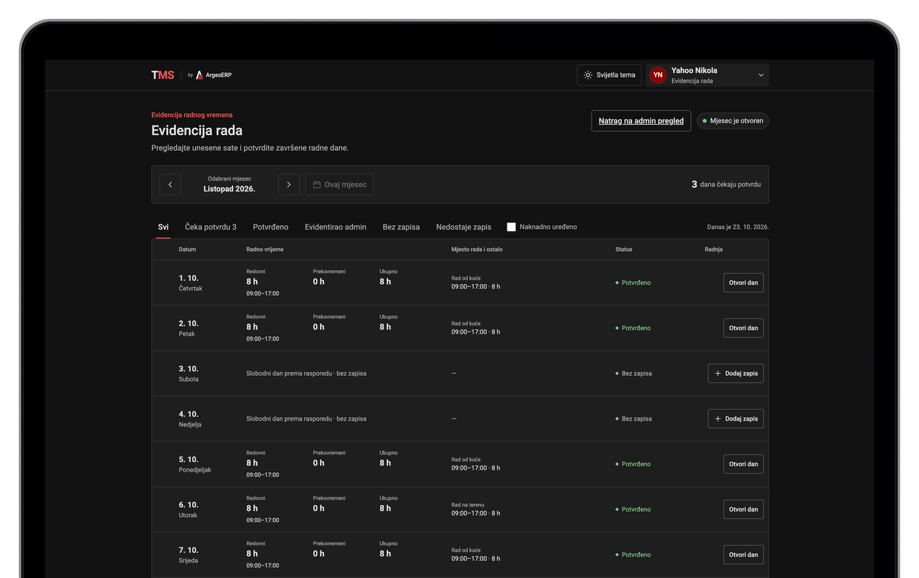Screen dimensions: 919x578
Task: Open the Evidentirao admin tab
Action: coord(335,227)
